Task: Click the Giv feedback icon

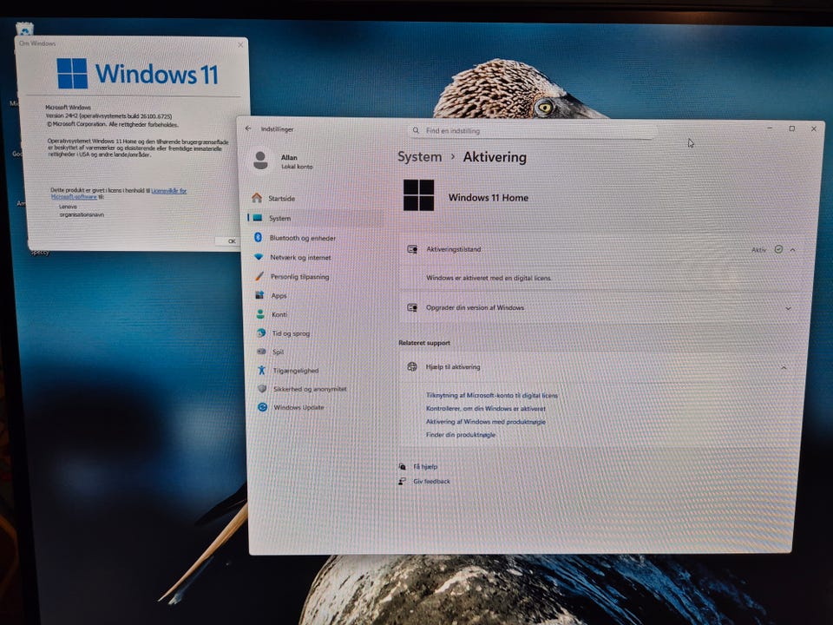Action: pyautogui.click(x=402, y=481)
